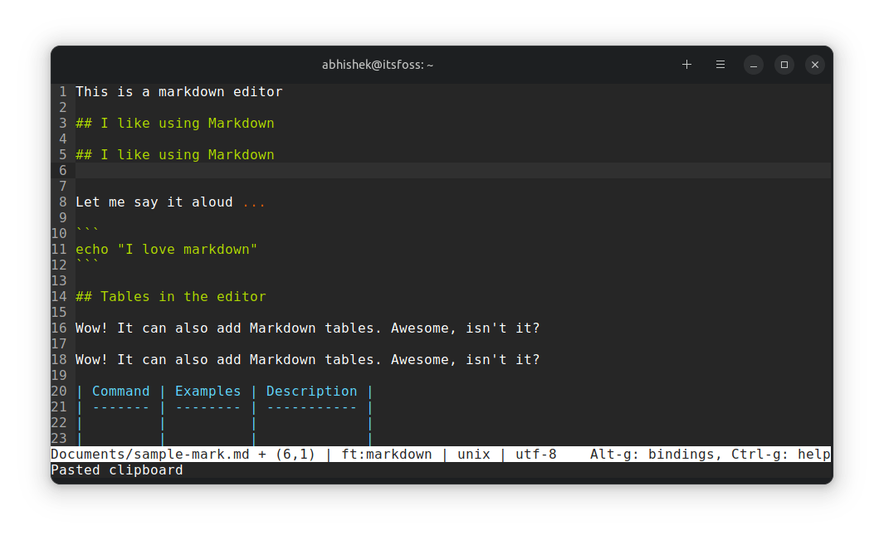The height and width of the screenshot is (540, 884).
Task: Open a new terminal tab with plus icon
Action: click(x=686, y=65)
